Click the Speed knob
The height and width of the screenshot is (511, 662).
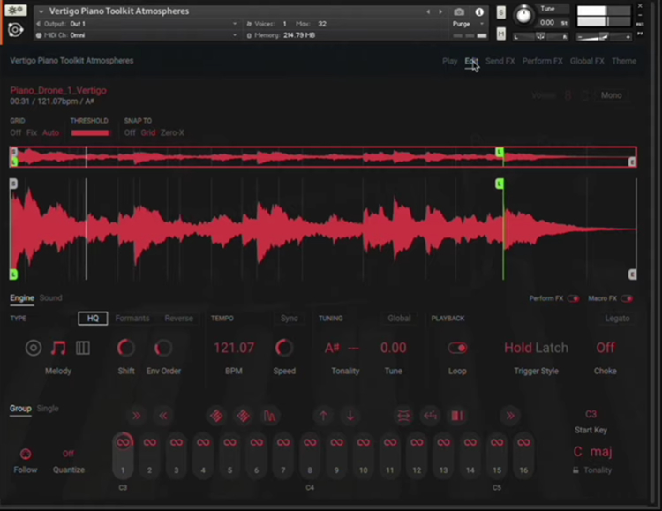tap(284, 348)
